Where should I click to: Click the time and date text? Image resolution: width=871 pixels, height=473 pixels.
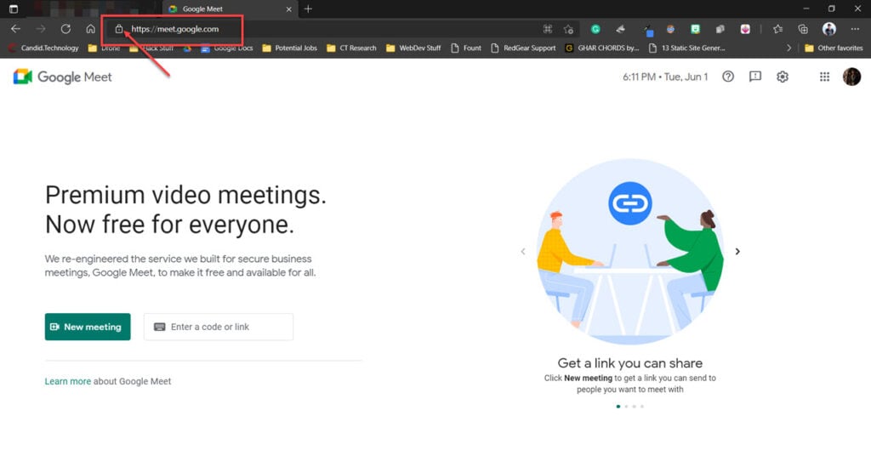coord(665,77)
